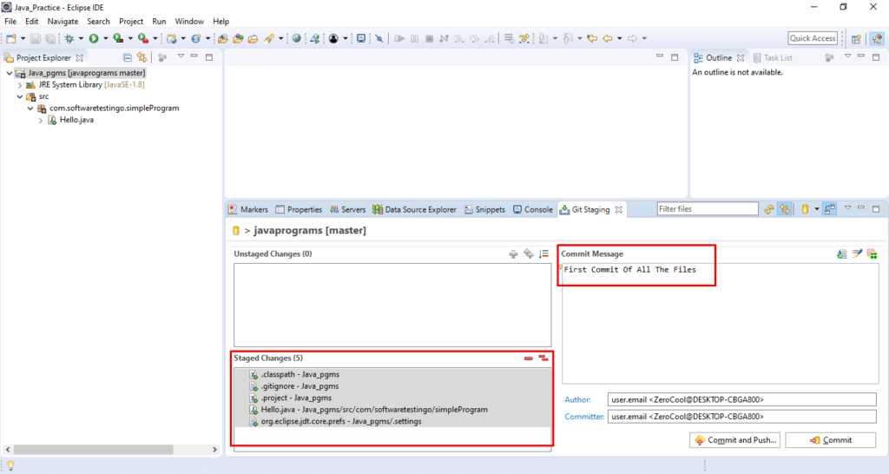Click the Author email input field
889x474 pixels.
tap(742, 399)
